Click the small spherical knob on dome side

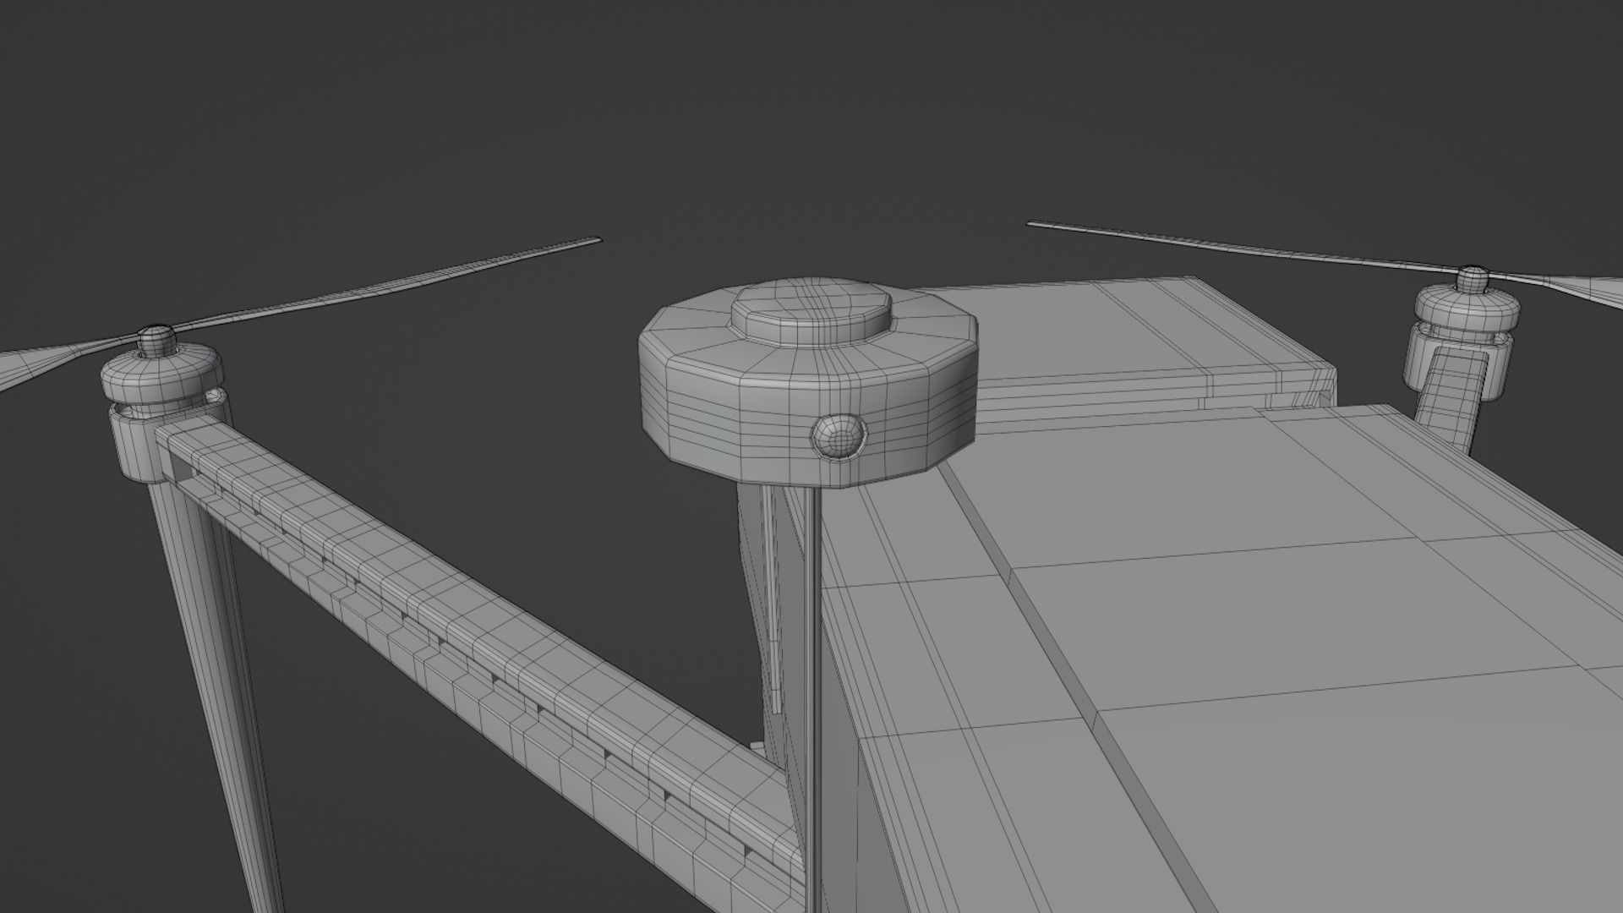click(839, 436)
